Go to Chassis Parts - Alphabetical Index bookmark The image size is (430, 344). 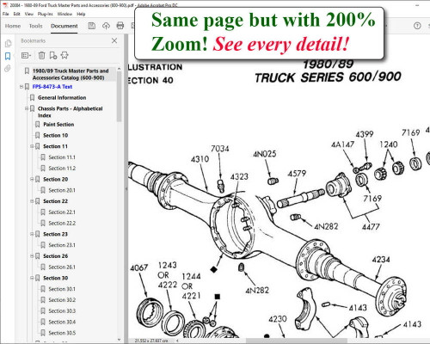tap(70, 112)
